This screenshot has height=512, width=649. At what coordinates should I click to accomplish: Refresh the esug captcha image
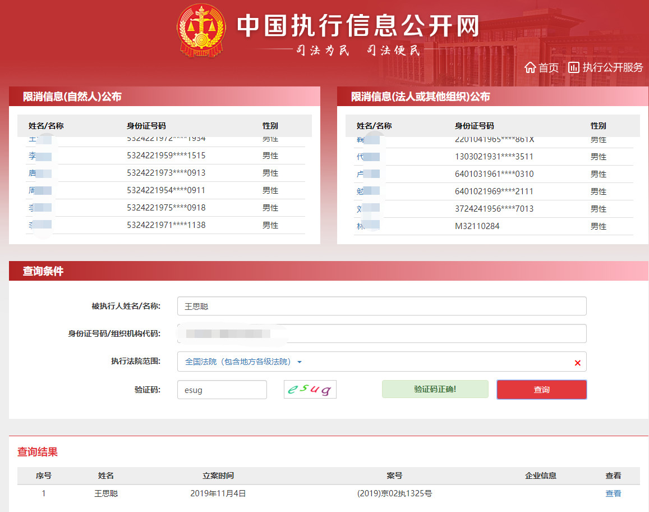(x=310, y=390)
